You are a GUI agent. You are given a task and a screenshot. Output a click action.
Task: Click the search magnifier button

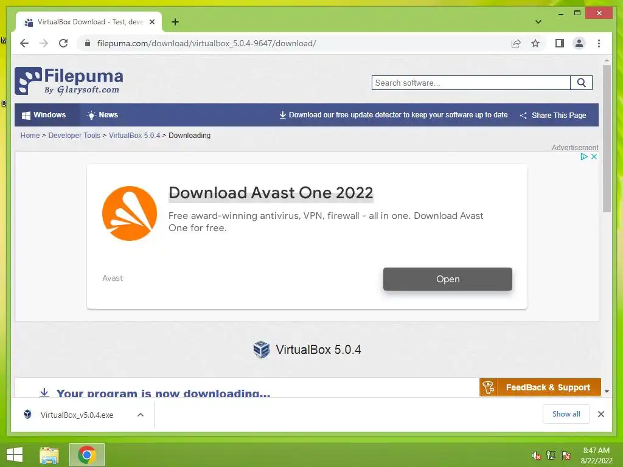click(581, 83)
